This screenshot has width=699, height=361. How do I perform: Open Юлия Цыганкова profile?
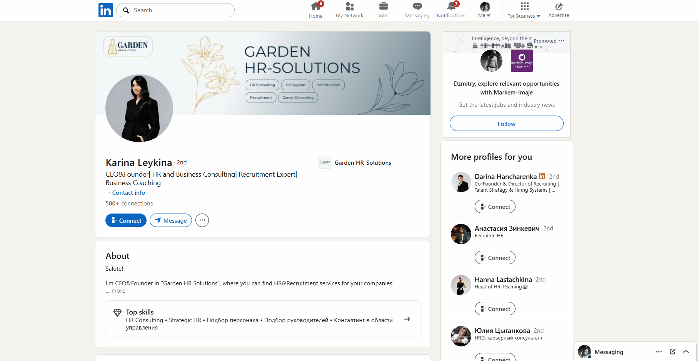coord(502,331)
